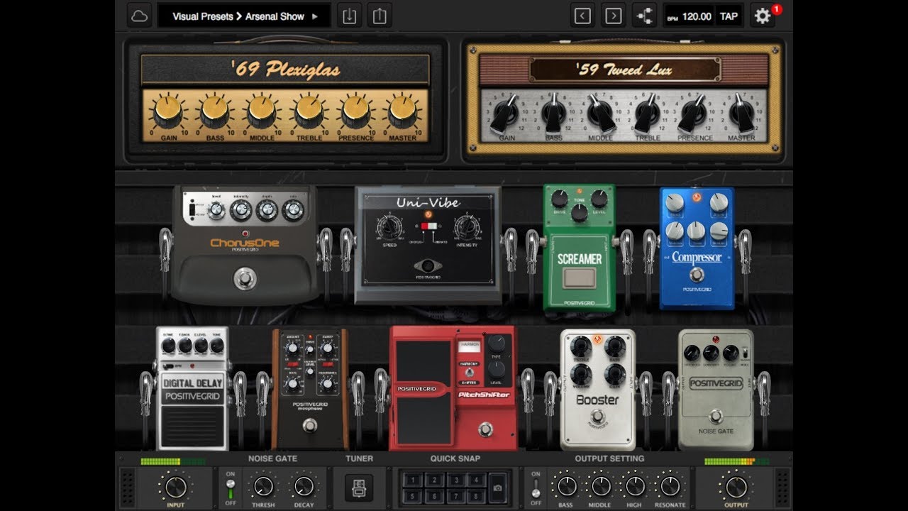Toggle the Compressor pedal footswitch
This screenshot has height=511, width=908.
[x=697, y=275]
